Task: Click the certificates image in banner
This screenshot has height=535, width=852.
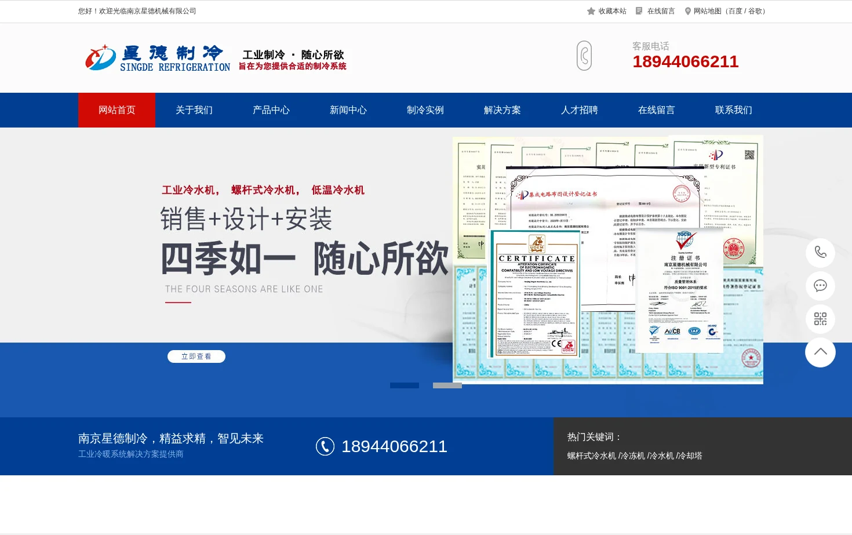Action: [x=607, y=260]
